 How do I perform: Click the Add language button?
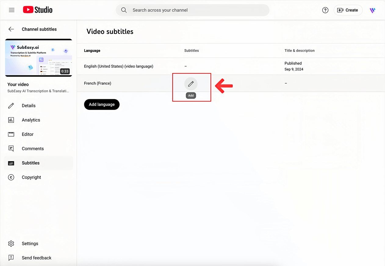click(102, 104)
